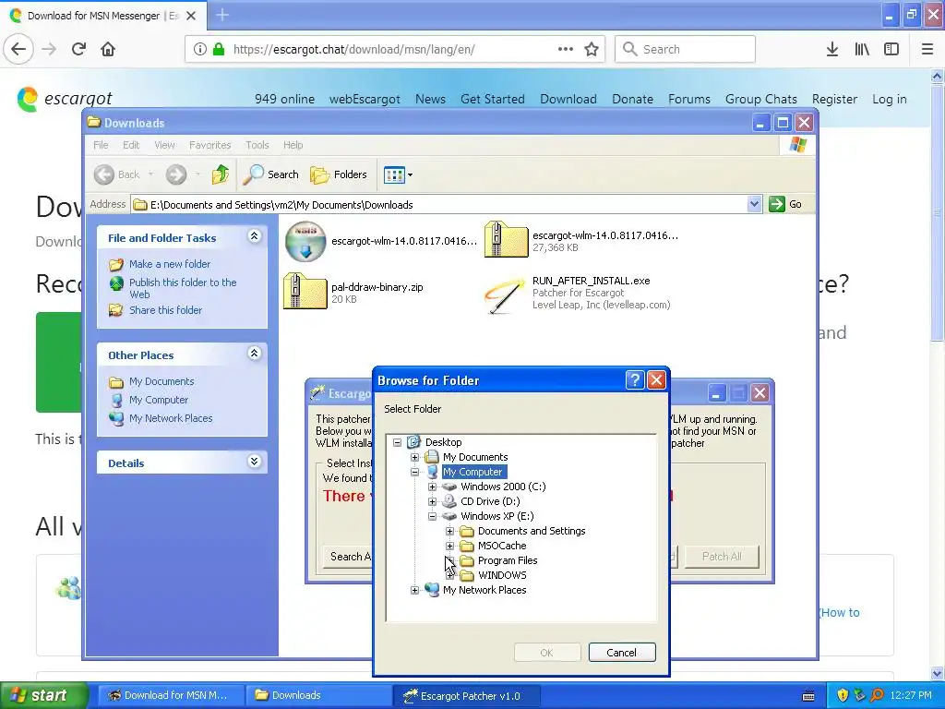Select WINDOWS folder in tree
This screenshot has width=945, height=709.
[x=502, y=575]
